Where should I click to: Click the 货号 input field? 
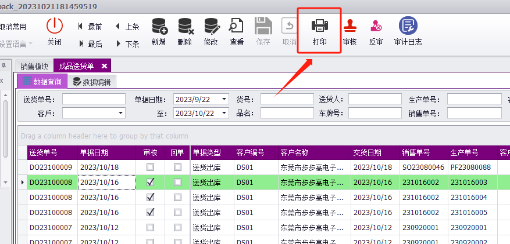287,100
